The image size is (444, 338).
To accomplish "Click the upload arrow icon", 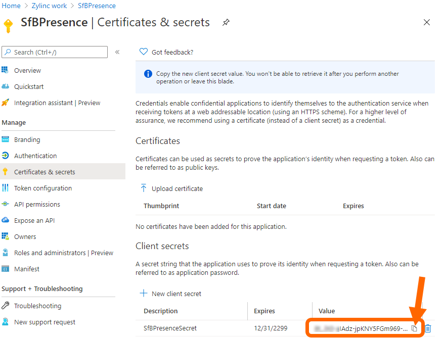I will click(144, 188).
